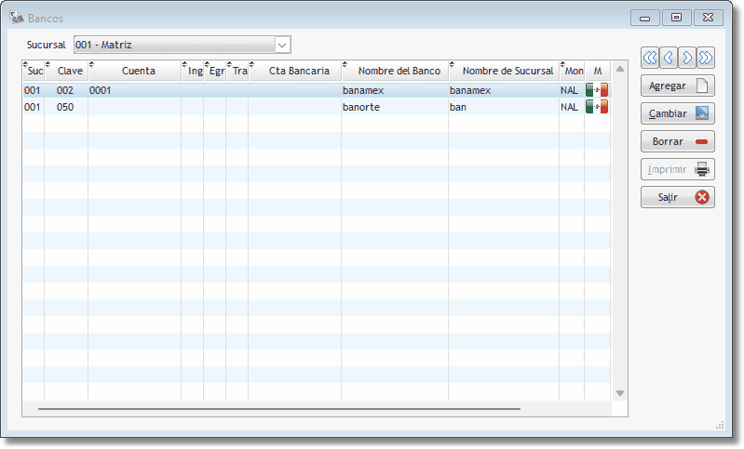Close the Bancos window
Viewport: 744px width, 449px height.
pos(708,18)
